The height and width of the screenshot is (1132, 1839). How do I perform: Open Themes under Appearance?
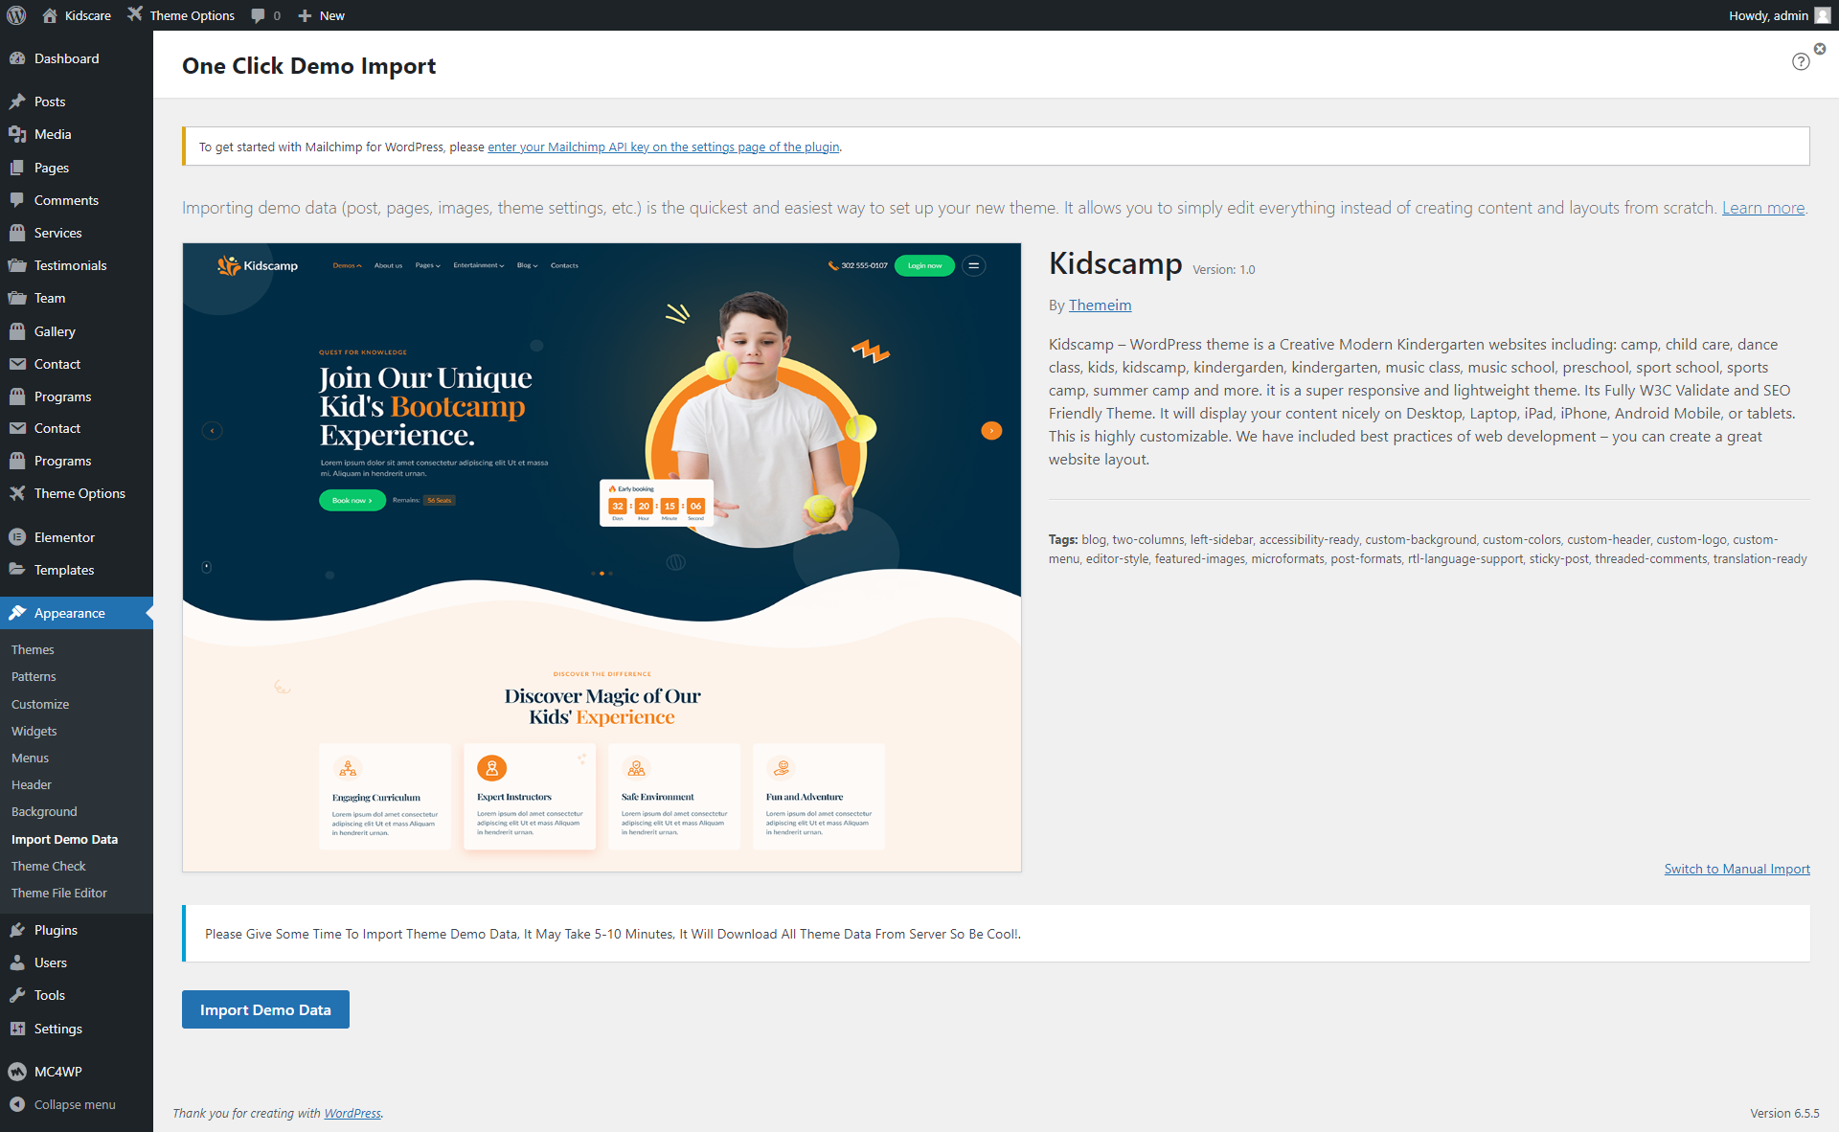tap(33, 649)
